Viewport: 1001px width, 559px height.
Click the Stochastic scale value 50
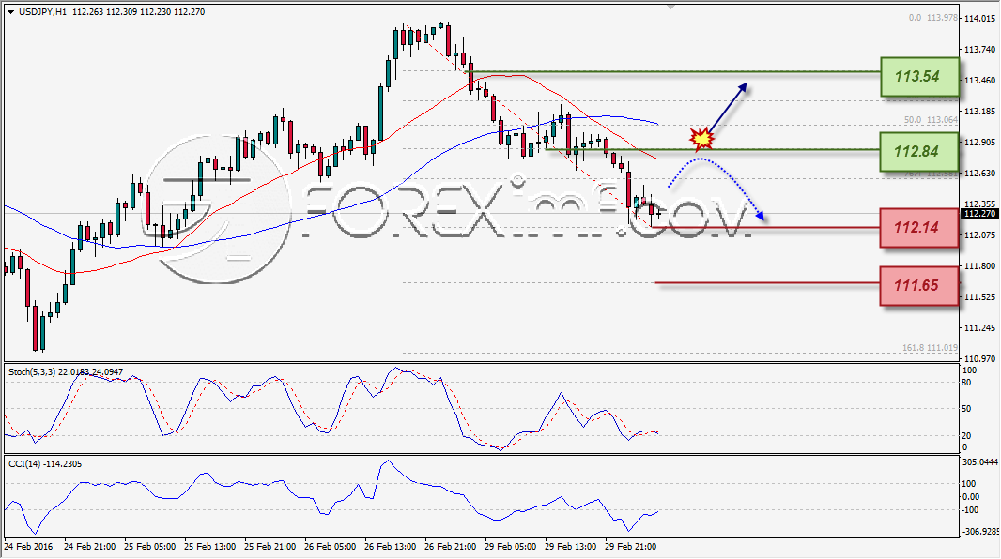[967, 409]
